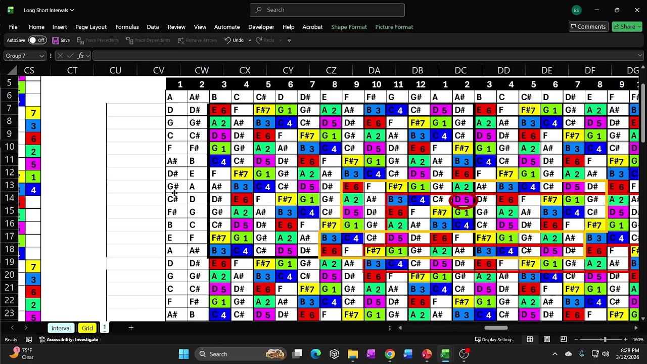The height and width of the screenshot is (364, 647).
Task: Switch to the Home ribbon tab
Action: (36, 27)
